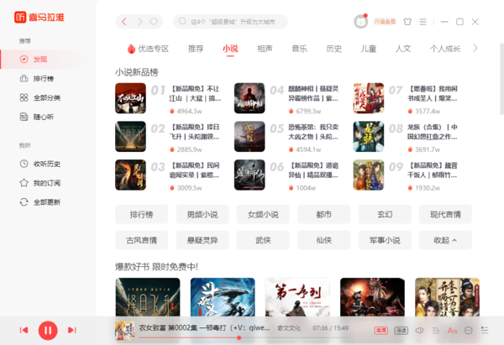The image size is (504, 345).
Task: Click the 开通会员 membership button
Action: click(385, 22)
